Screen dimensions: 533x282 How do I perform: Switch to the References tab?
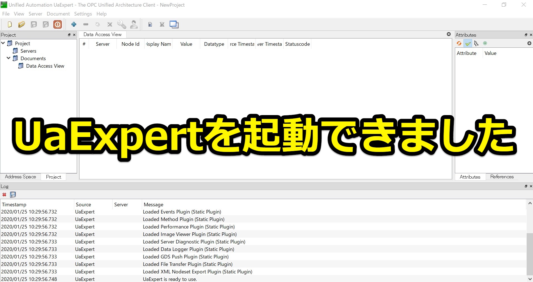502,177
